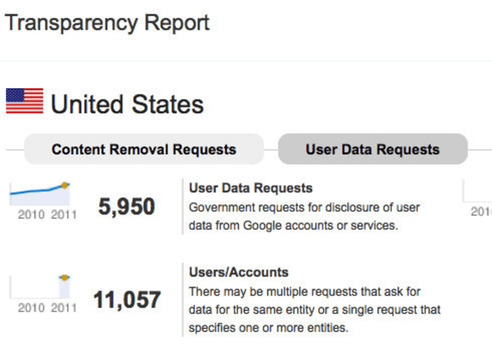This screenshot has height=364, width=492.
Task: Switch to the Content Removal Requests tab
Action: 144,149
